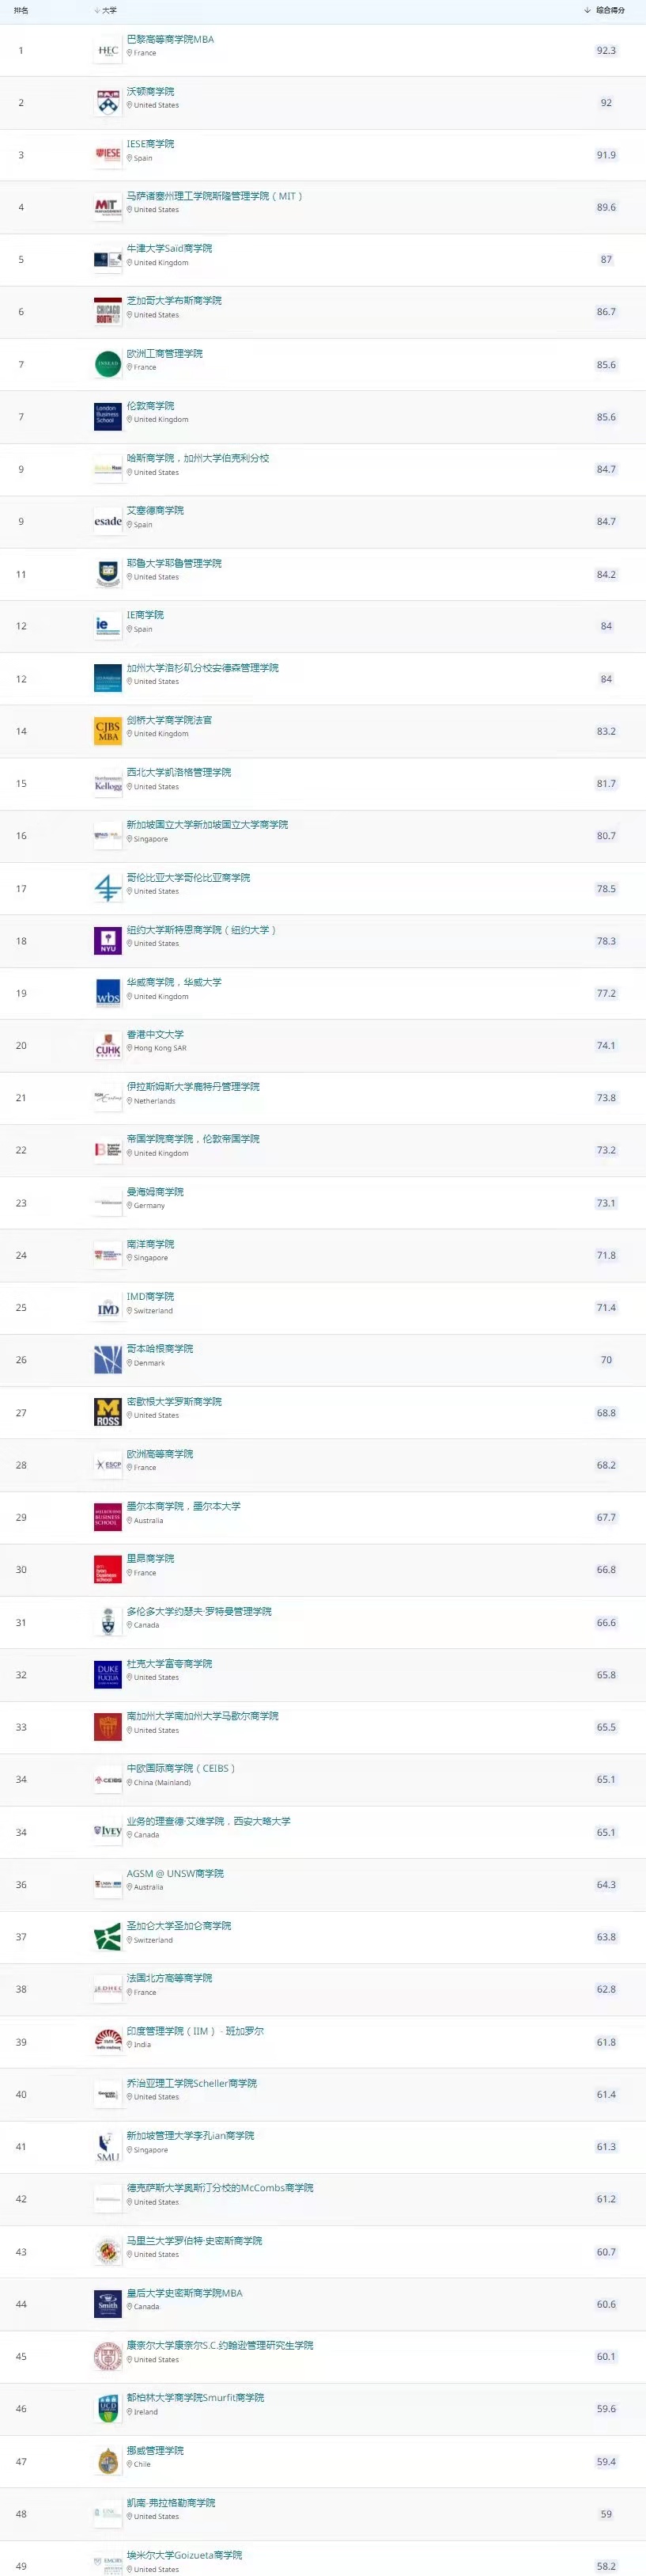
Task: Sort by 大学 column header
Action: click(108, 10)
